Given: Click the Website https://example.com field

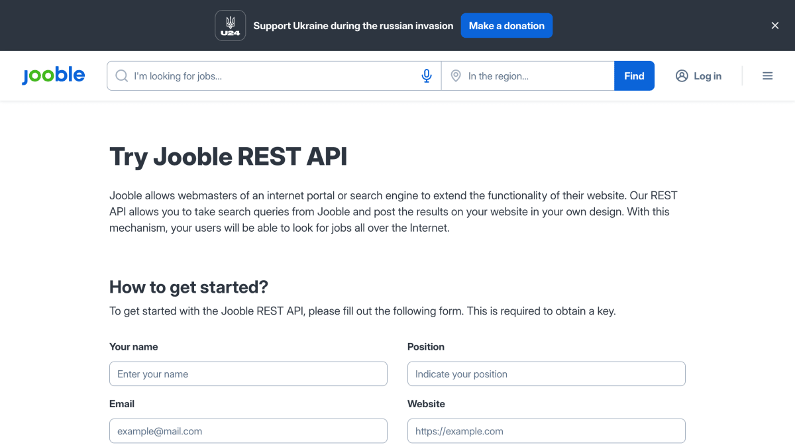Looking at the screenshot, I should point(547,431).
